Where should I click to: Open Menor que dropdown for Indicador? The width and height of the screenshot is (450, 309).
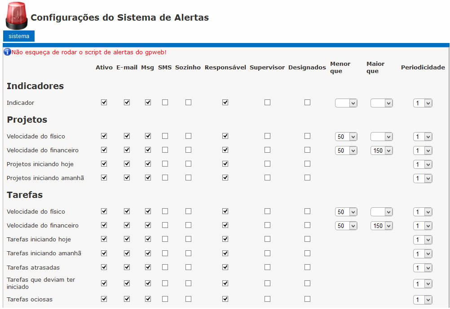[x=346, y=103]
